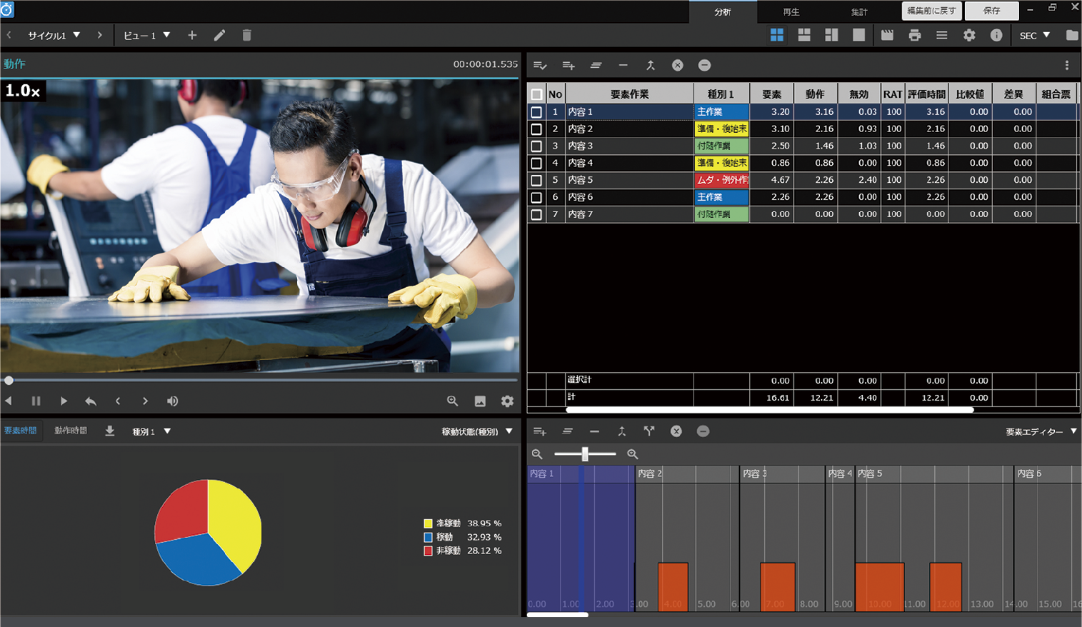Screen dimensions: 1082x627
Task: Click the printer icon in the toolbar
Action: click(914, 35)
